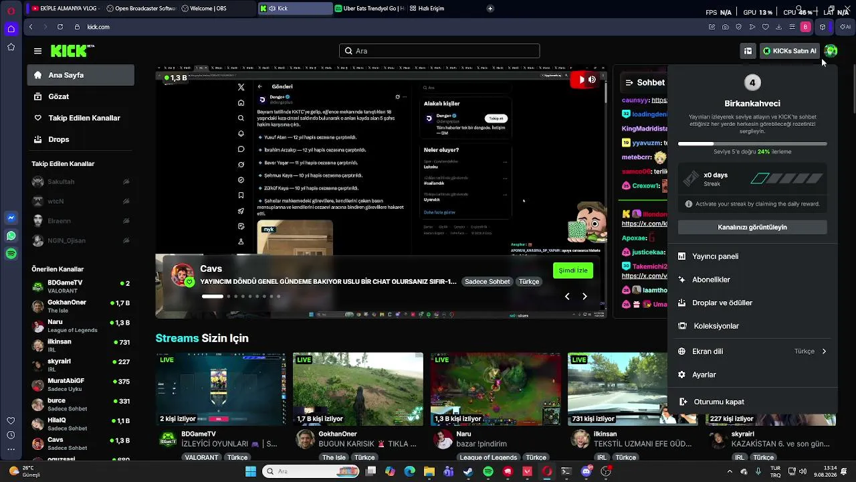This screenshot has height=482, width=856.
Task: Open Ekran dili language submenu
Action: (752, 351)
